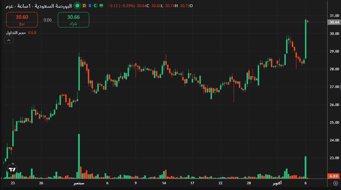Click the date 28 on time axis
341x190 pixels.
[x=249, y=183]
